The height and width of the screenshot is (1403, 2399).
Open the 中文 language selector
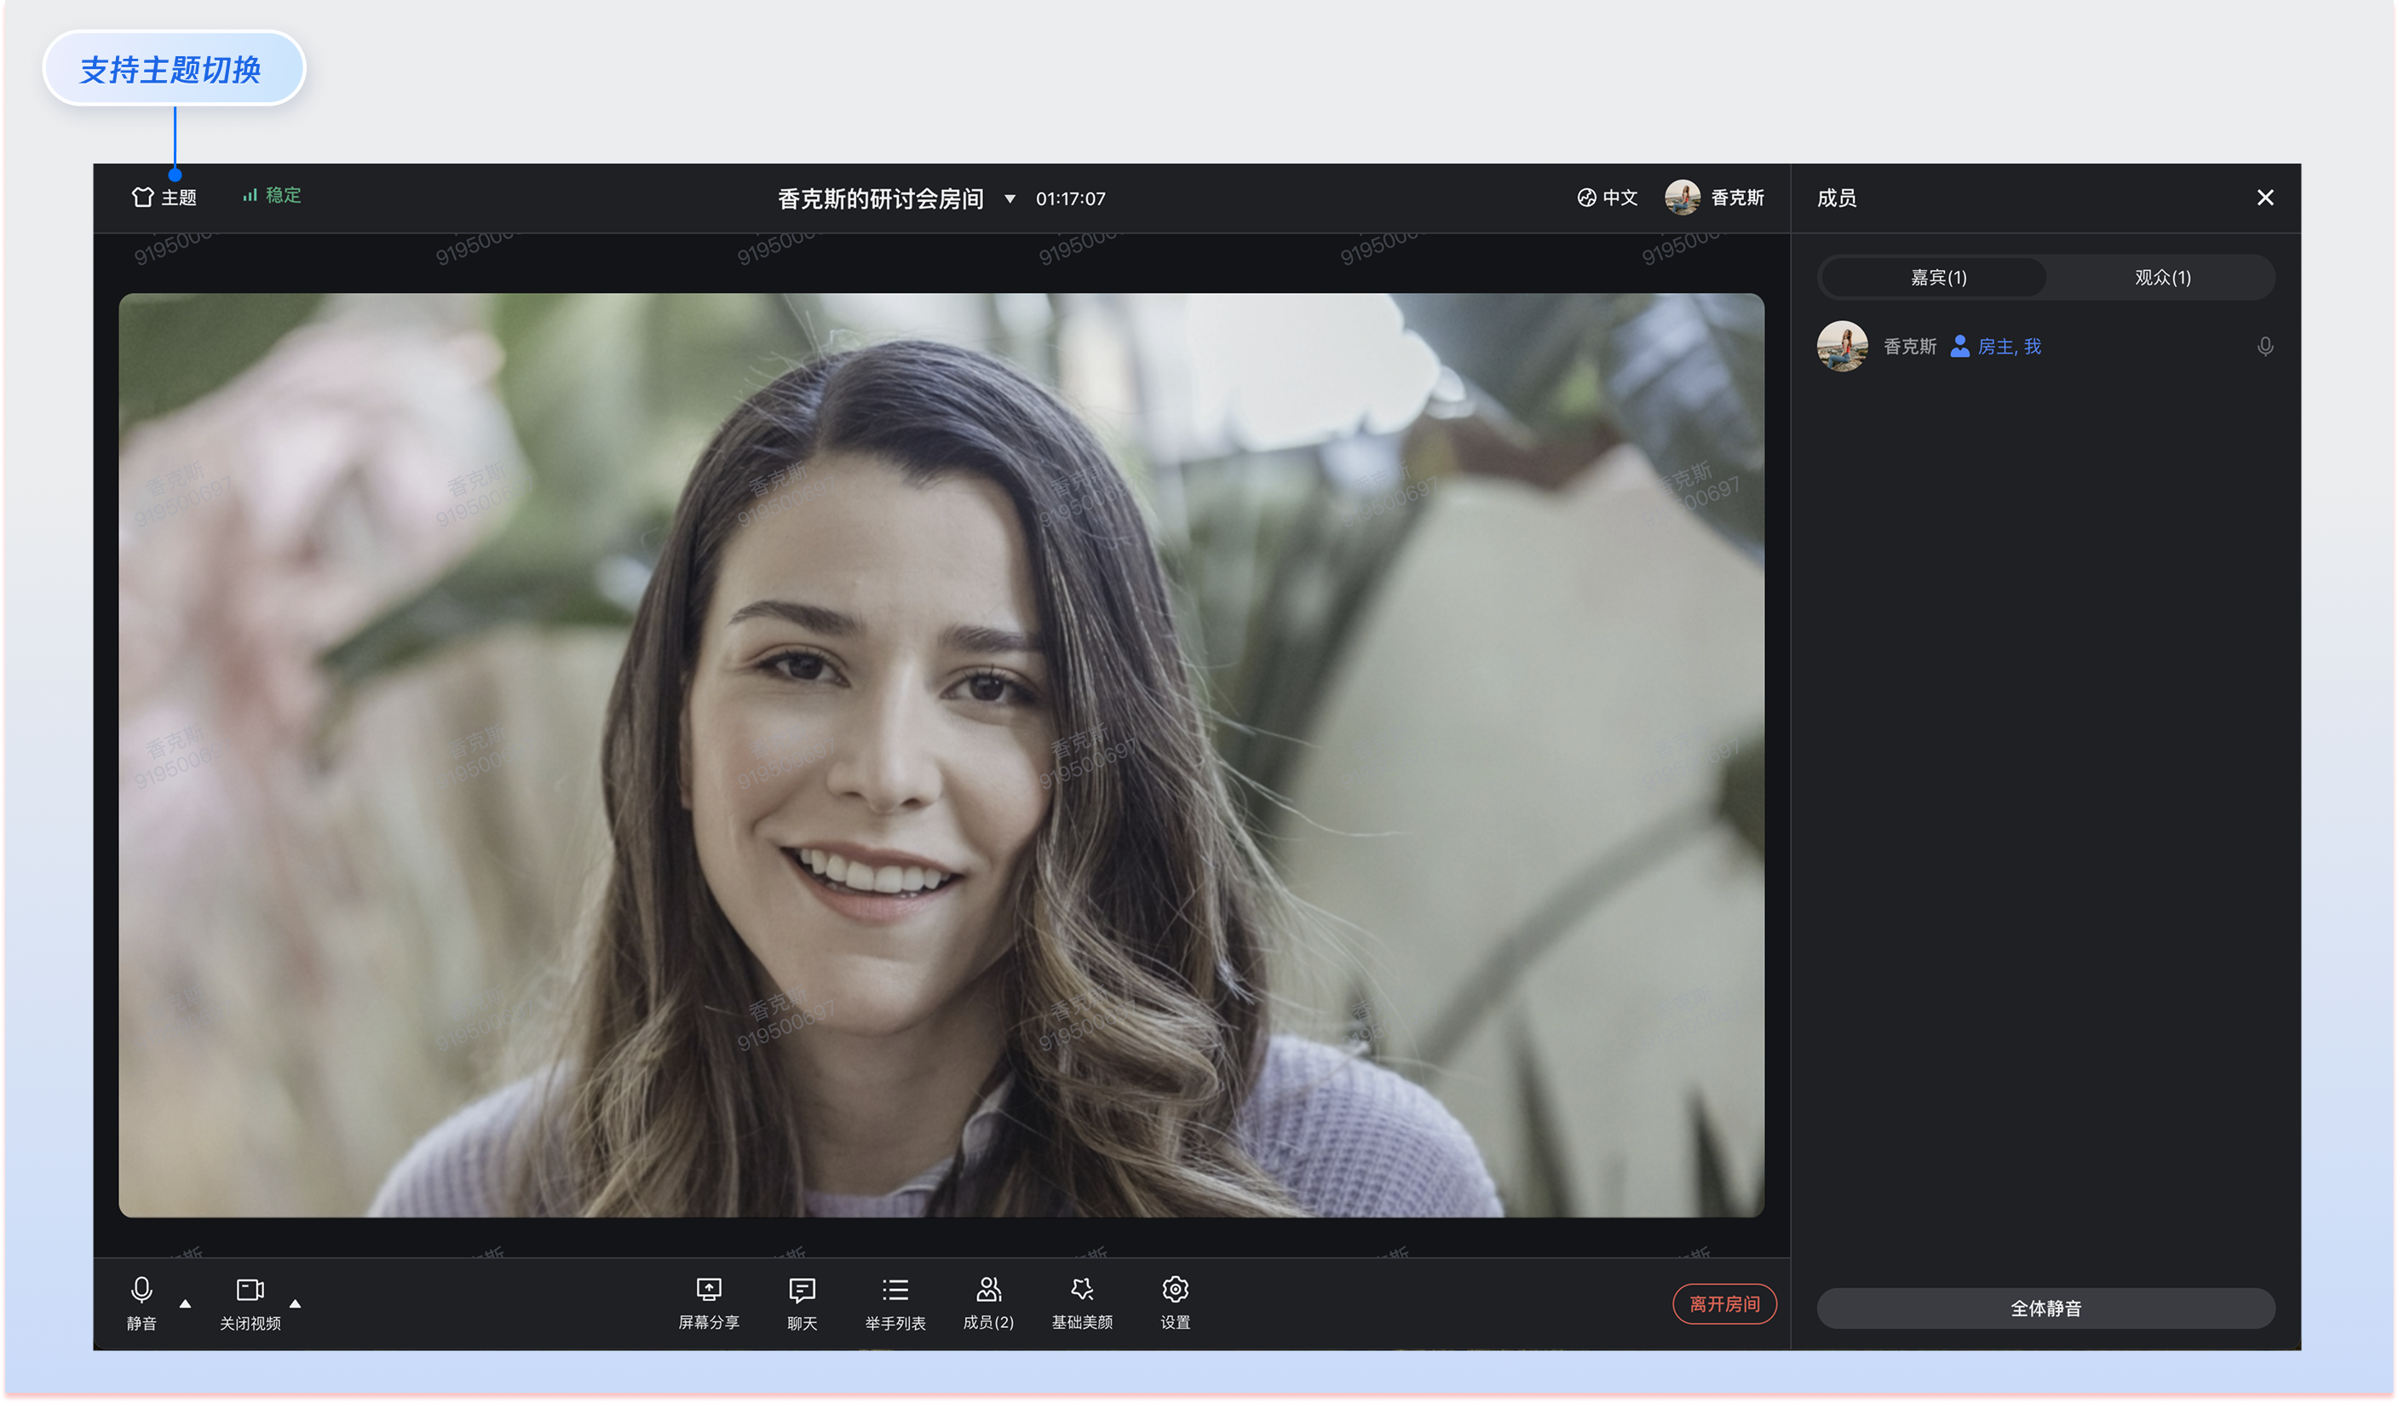point(1607,197)
